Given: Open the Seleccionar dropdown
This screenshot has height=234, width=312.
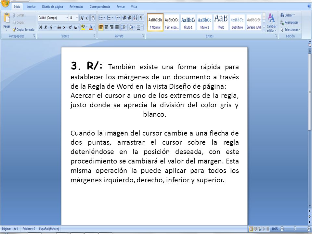Looking at the screenshot, I should click(x=290, y=30).
